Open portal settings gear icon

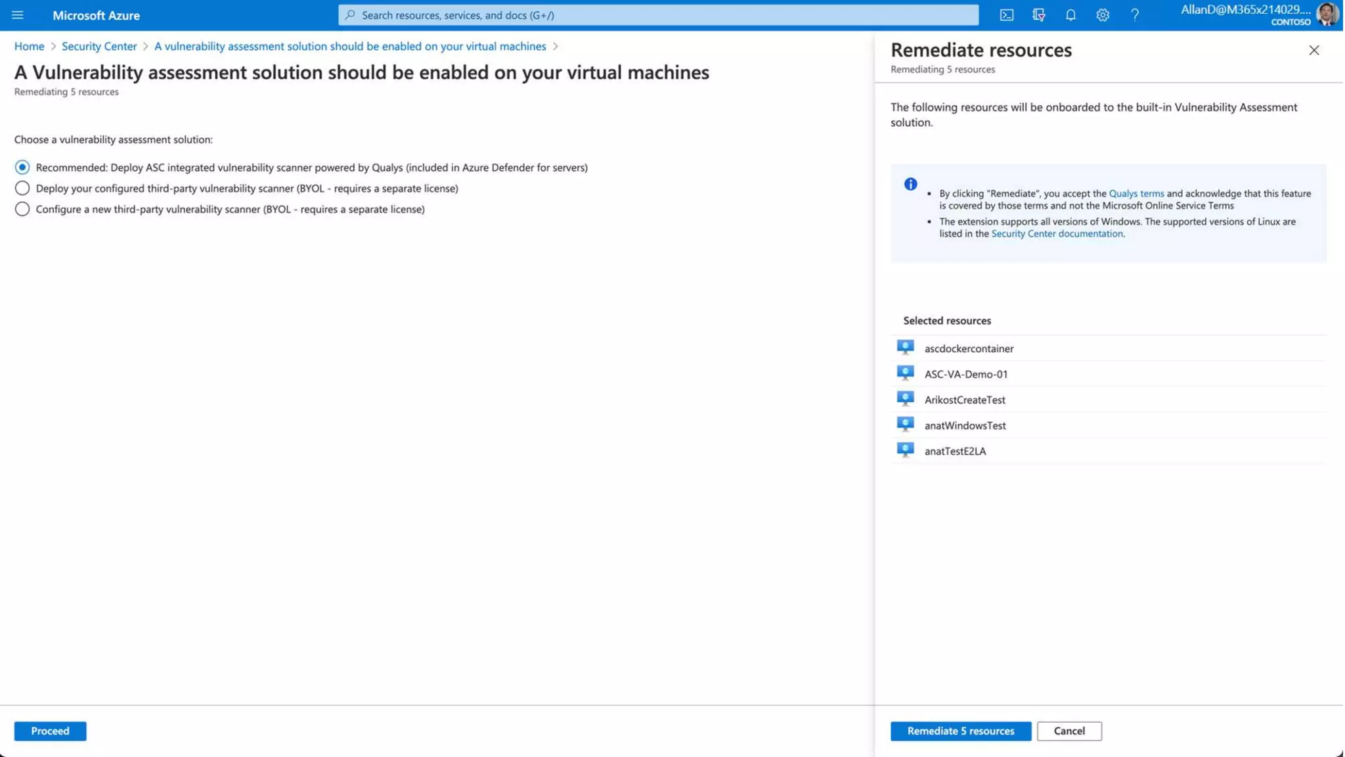[x=1103, y=15]
